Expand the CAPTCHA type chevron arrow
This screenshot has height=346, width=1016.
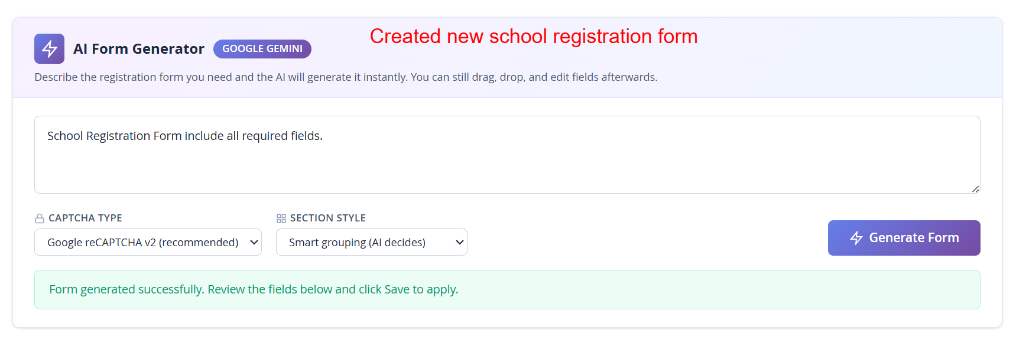[x=254, y=242]
